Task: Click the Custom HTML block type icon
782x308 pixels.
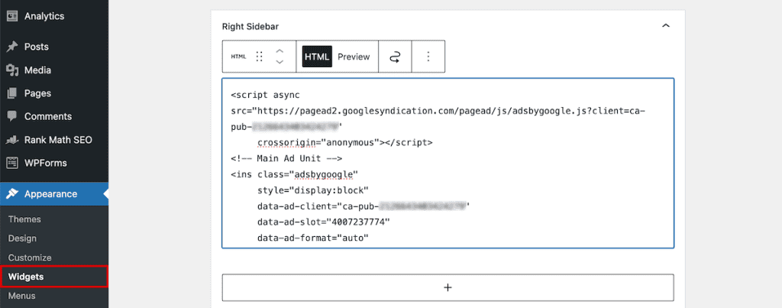Action: tap(238, 57)
